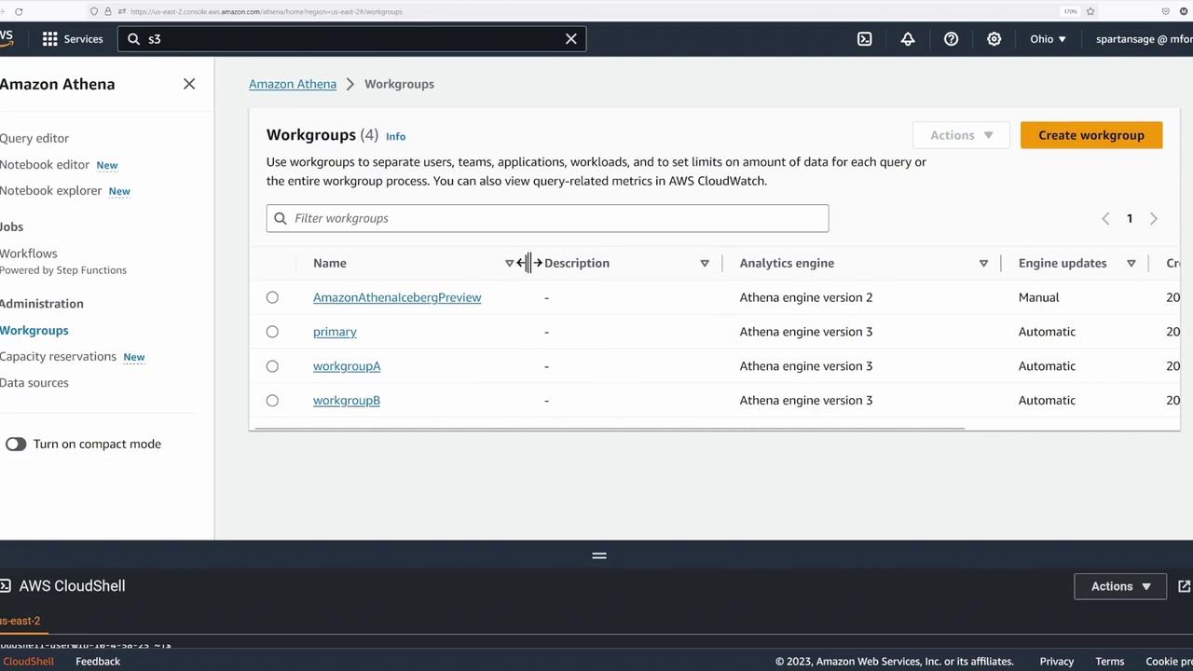1193x671 pixels.
Task: Open Query editor in the sidebar
Action: pyautogui.click(x=34, y=138)
